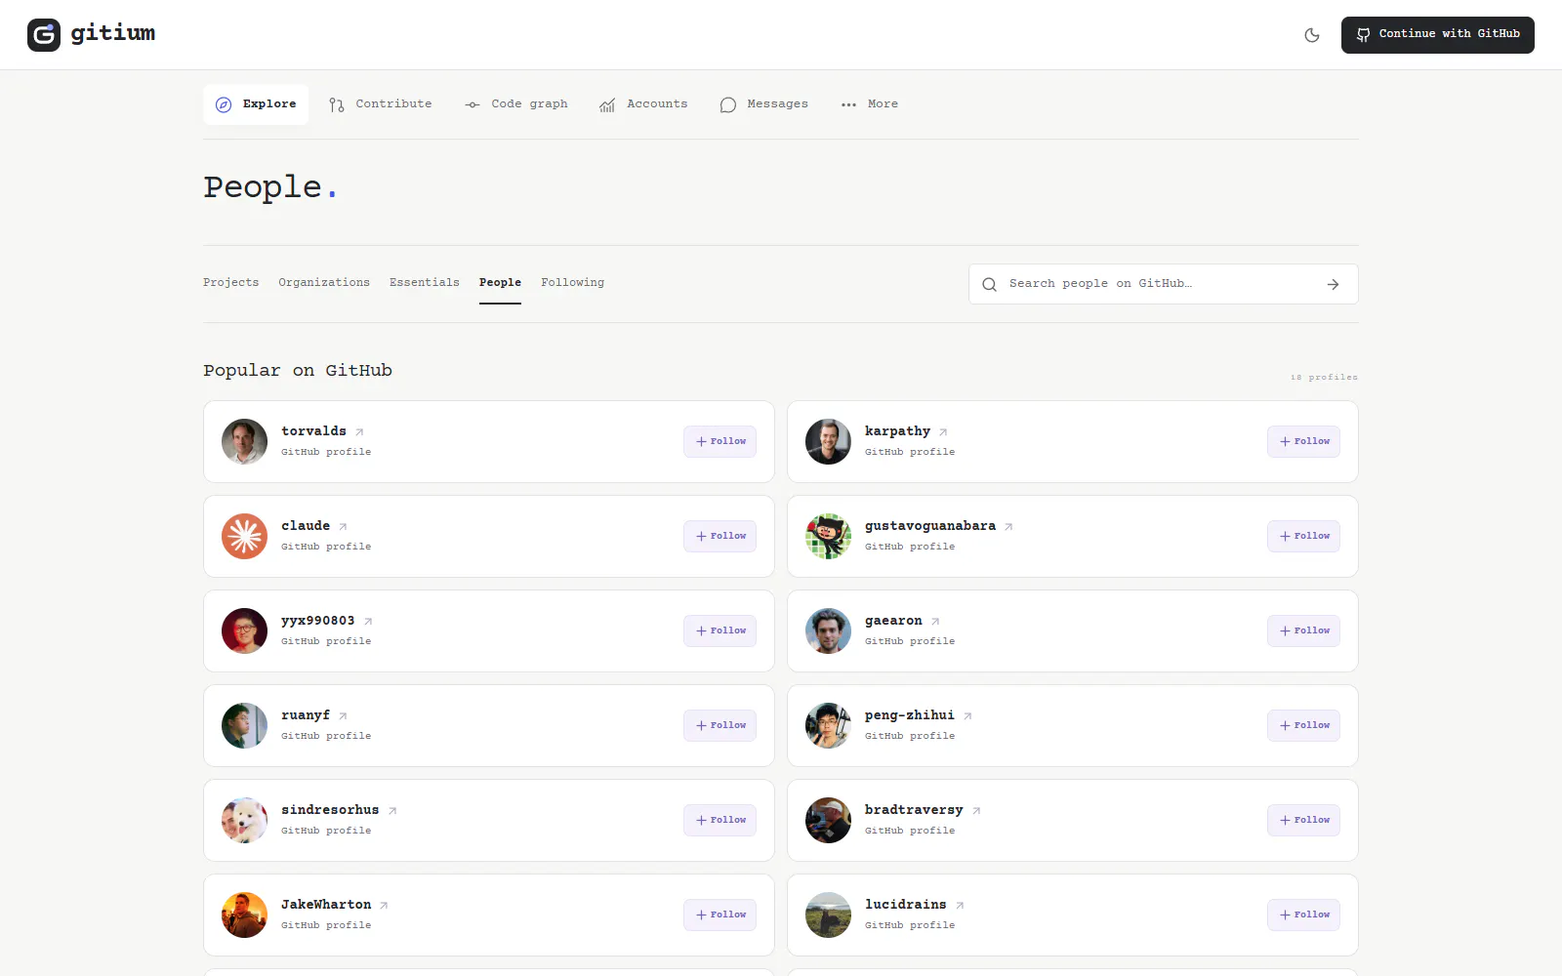Follow lucidrains
Screen dimensions: 1562x976
[1304, 915]
